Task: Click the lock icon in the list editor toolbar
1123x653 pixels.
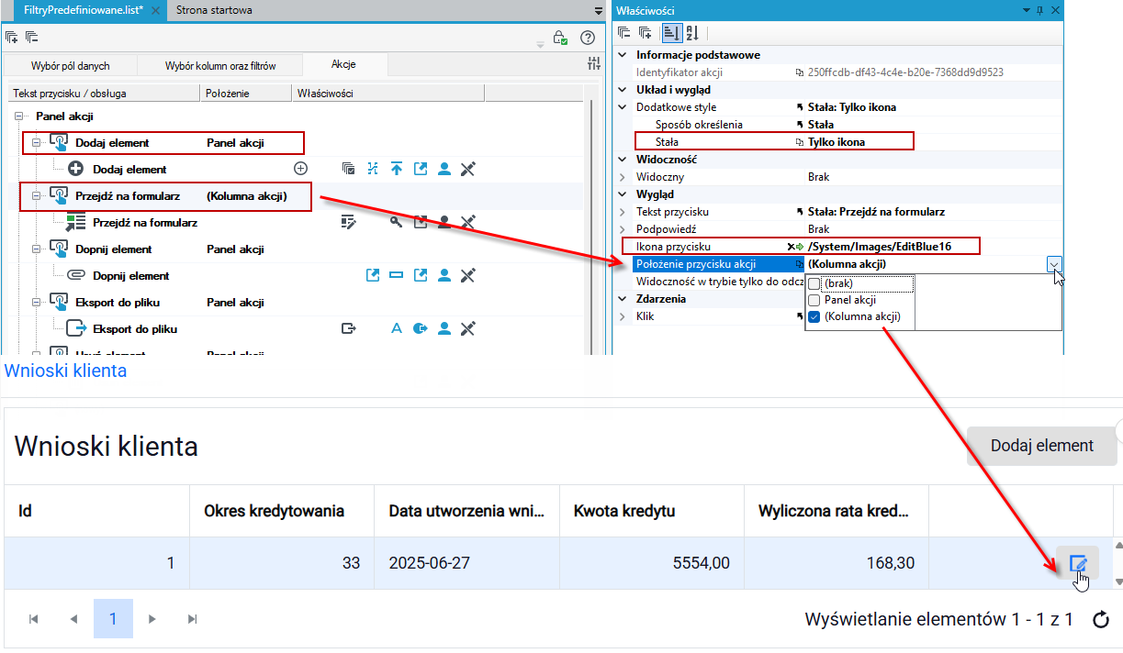Action: click(559, 38)
